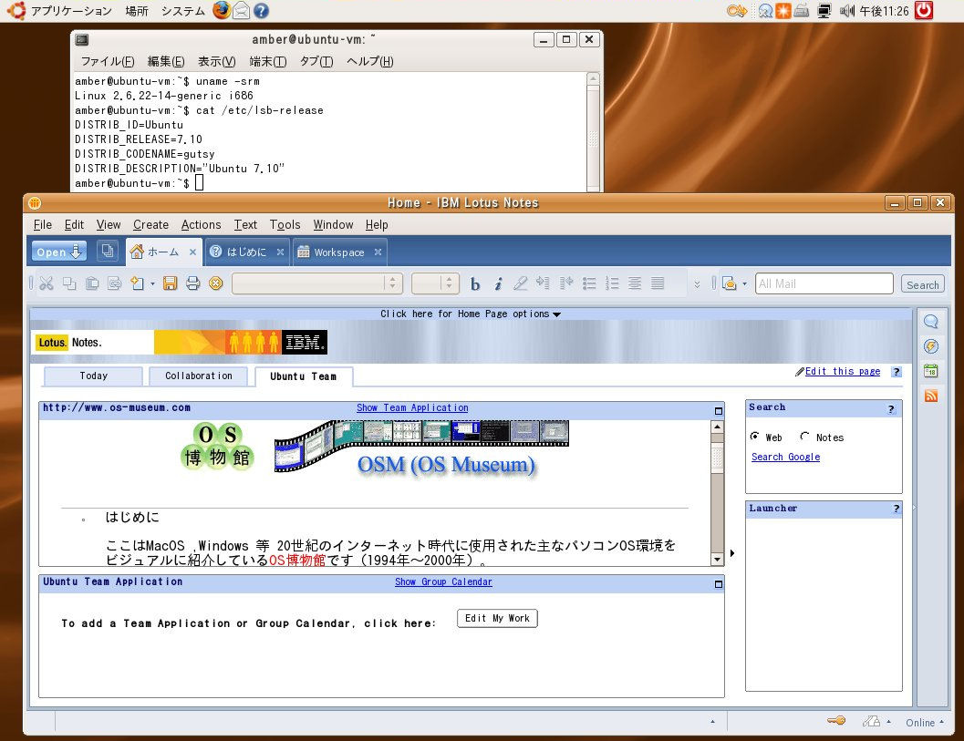The height and width of the screenshot is (741, 964).
Task: Click the Search panel help icon
Action: [x=891, y=409]
